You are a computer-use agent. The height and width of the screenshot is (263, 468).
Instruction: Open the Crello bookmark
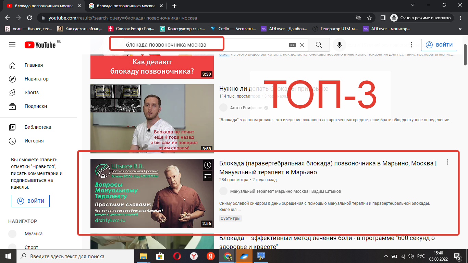pos(233,29)
